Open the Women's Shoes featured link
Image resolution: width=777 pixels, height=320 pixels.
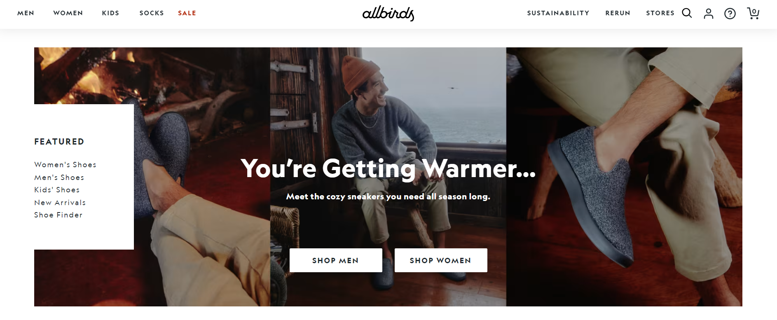pos(65,165)
